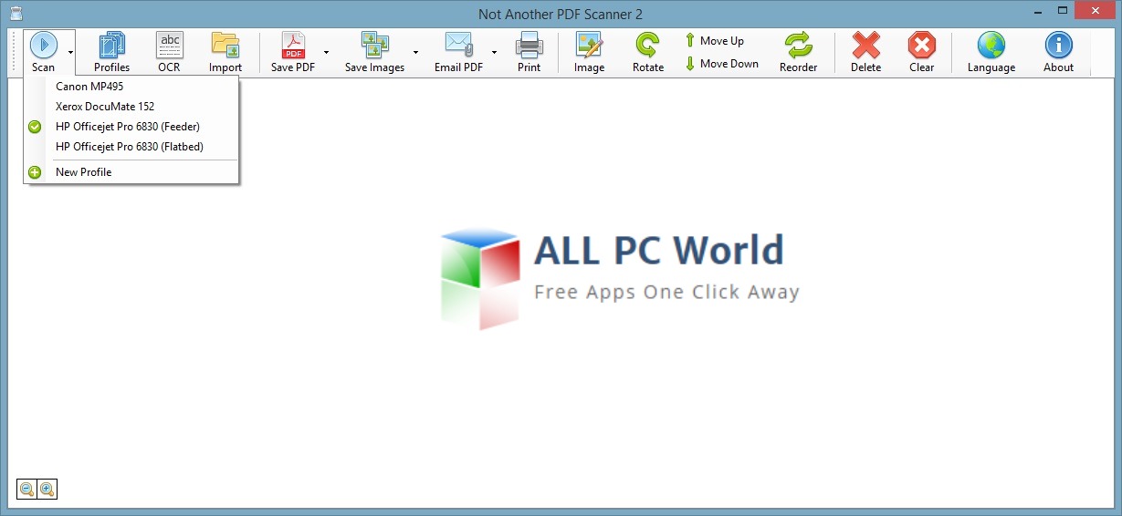Open the Image editing tools
This screenshot has width=1122, height=516.
pyautogui.click(x=589, y=53)
